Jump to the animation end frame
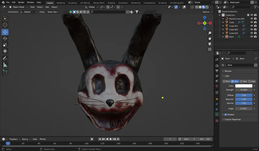 [118, 139]
